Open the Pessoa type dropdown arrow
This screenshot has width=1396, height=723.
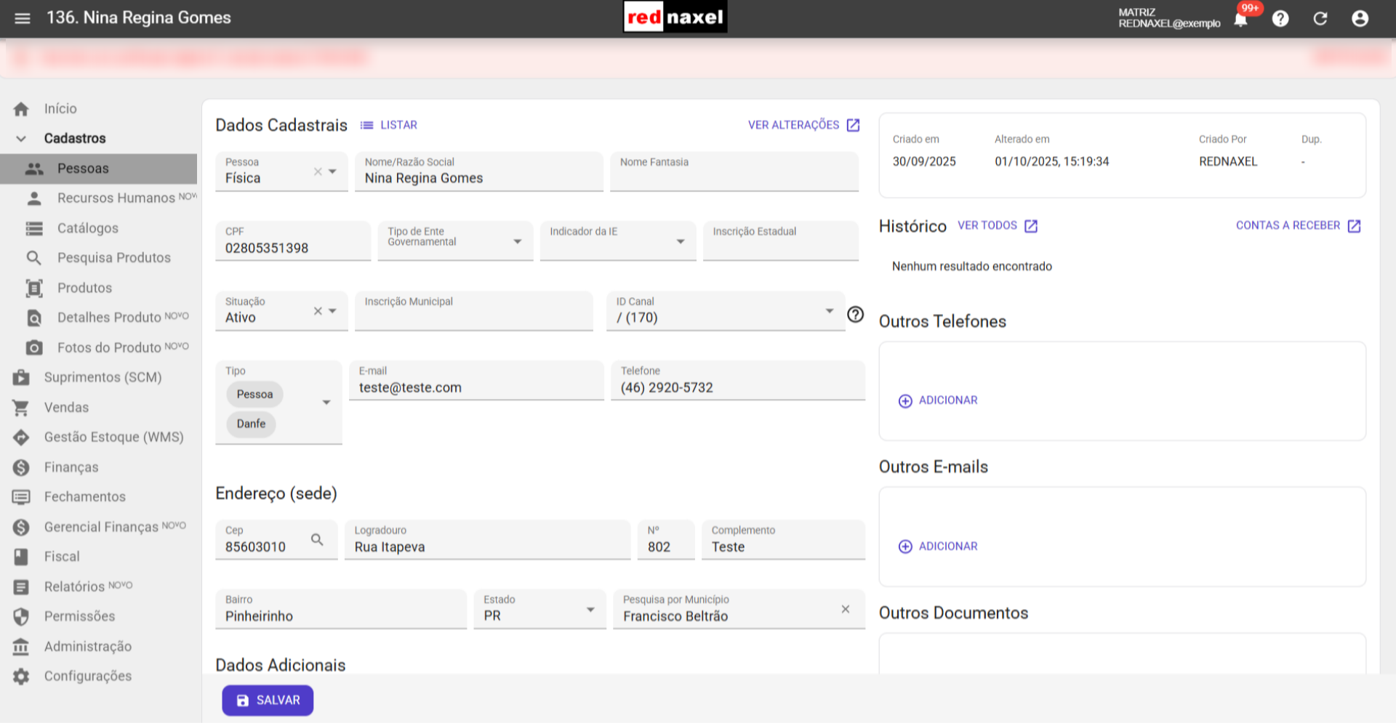(x=333, y=171)
